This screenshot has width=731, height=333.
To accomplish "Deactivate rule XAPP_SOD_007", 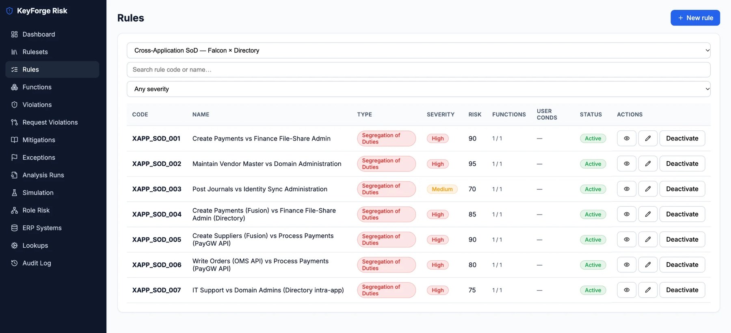I will coord(682,290).
